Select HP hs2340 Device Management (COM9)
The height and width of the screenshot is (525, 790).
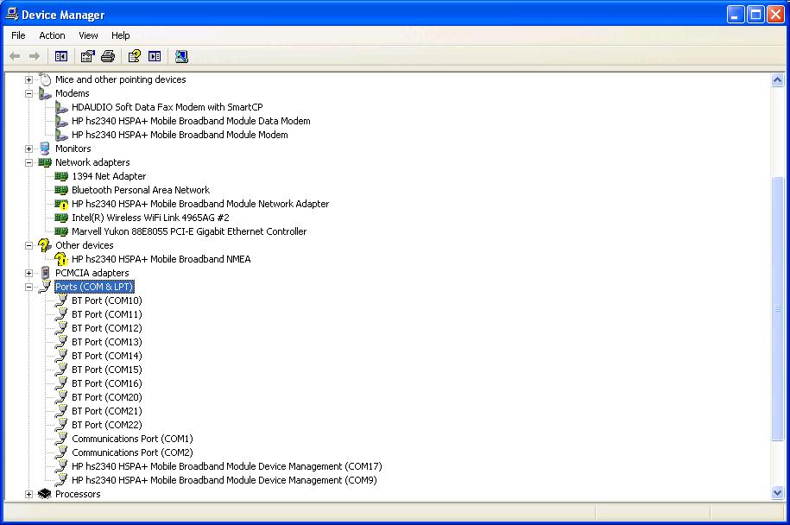point(224,480)
